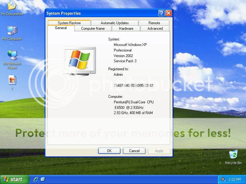The image size is (246, 184).
Task: Select the desktop file named 1
Action: [12, 82]
